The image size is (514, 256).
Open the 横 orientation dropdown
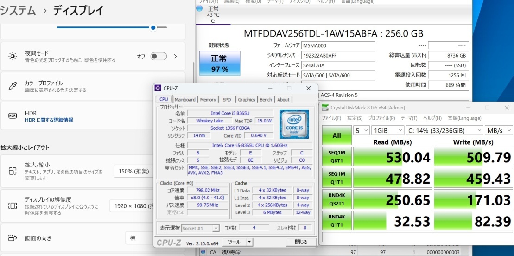[x=140, y=238]
